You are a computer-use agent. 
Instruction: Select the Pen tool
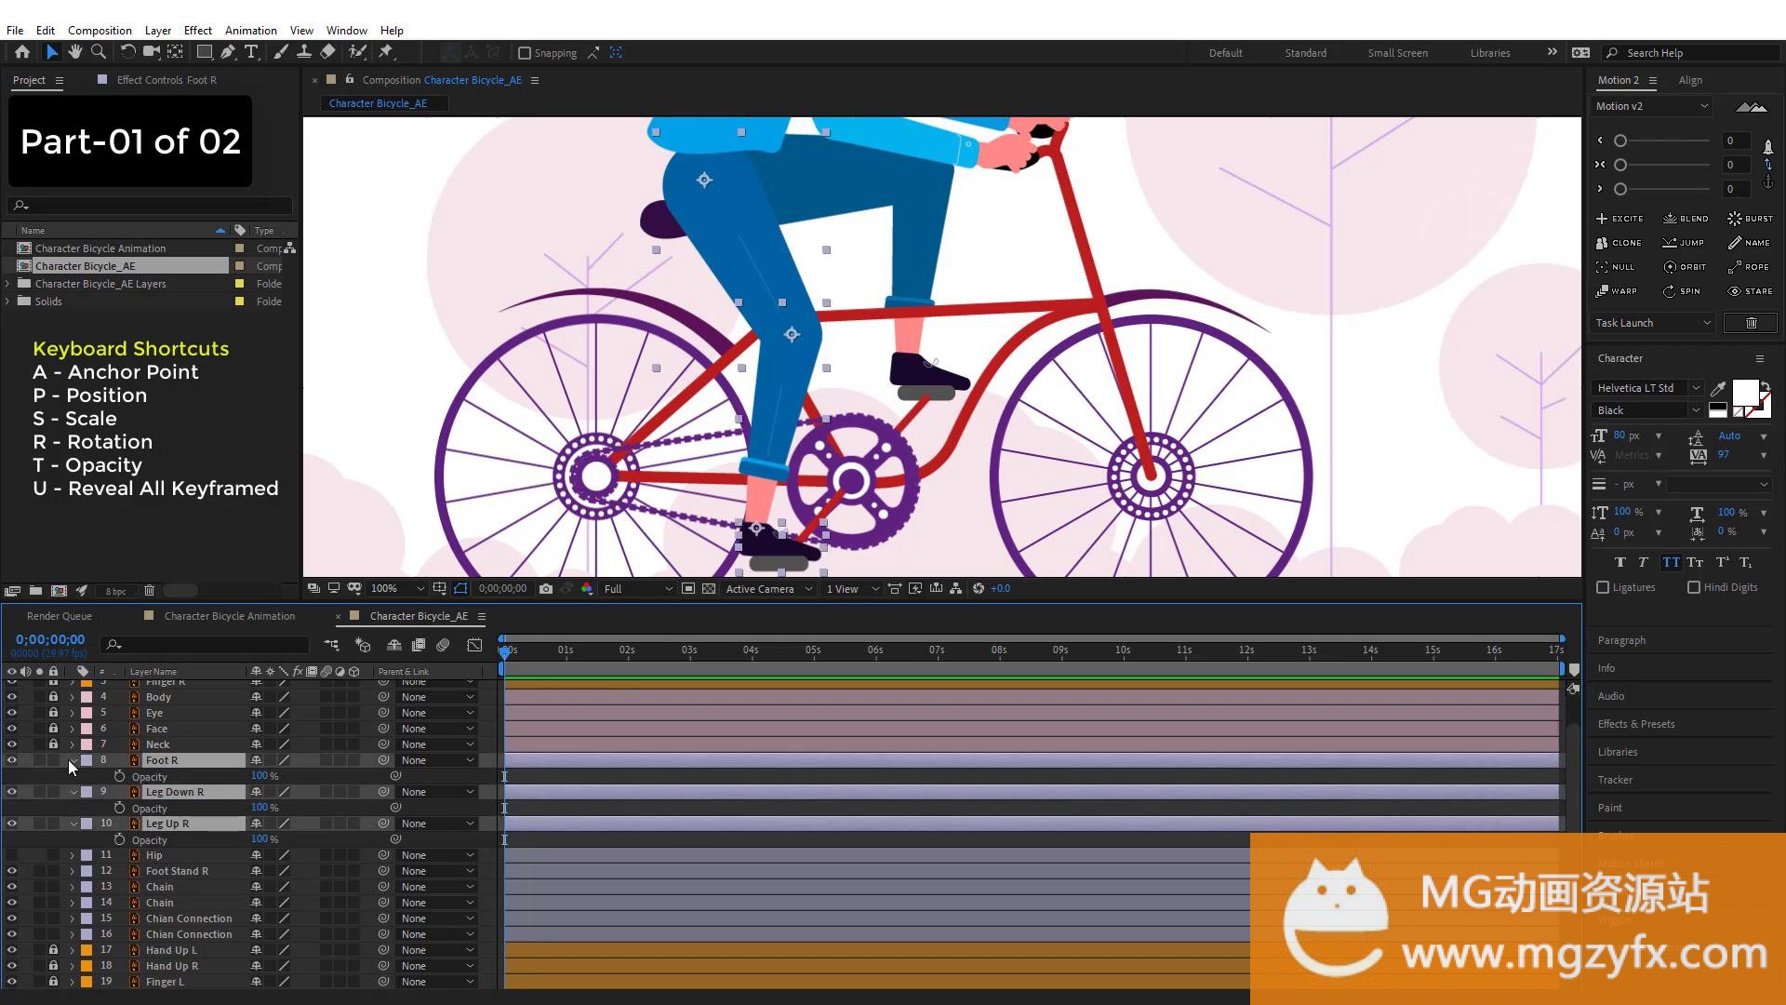click(x=228, y=52)
